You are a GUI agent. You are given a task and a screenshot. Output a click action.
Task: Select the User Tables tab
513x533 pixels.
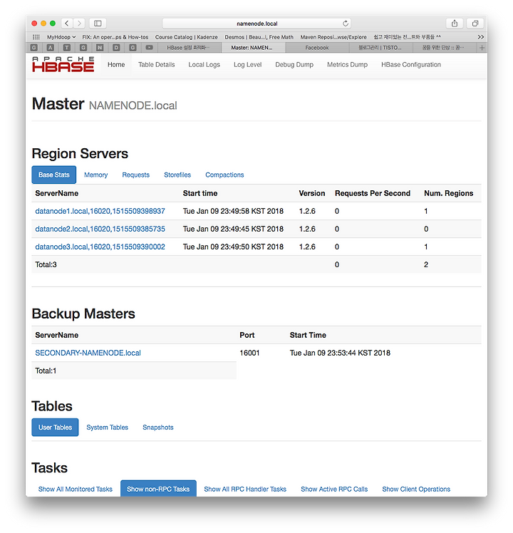[x=55, y=428]
